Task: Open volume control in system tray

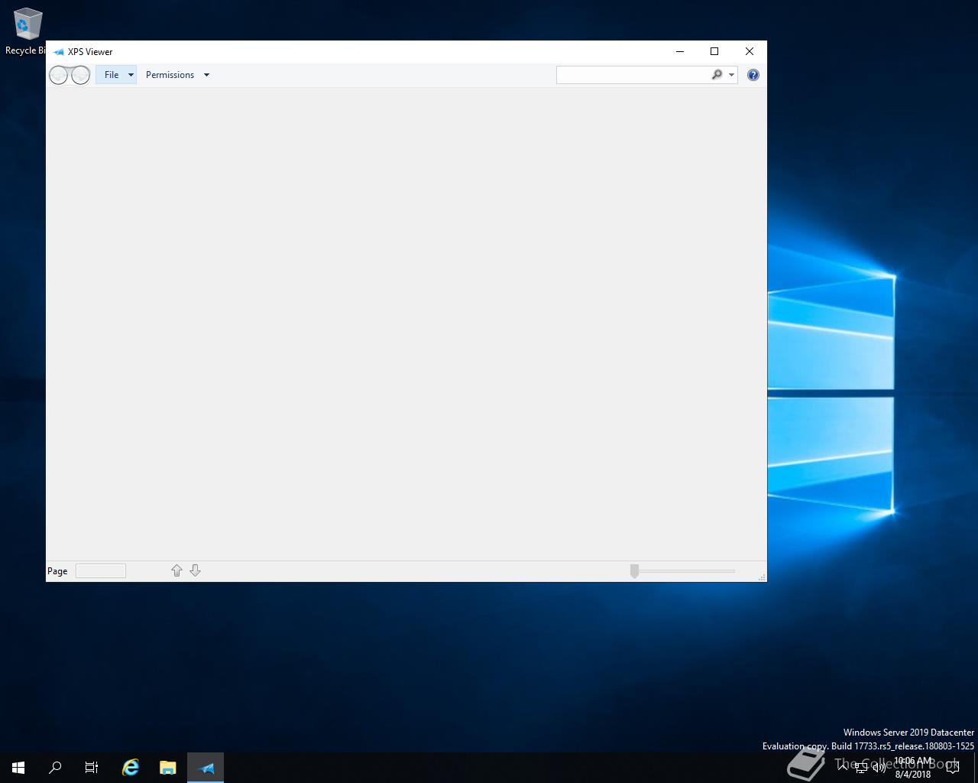Action: click(x=879, y=768)
